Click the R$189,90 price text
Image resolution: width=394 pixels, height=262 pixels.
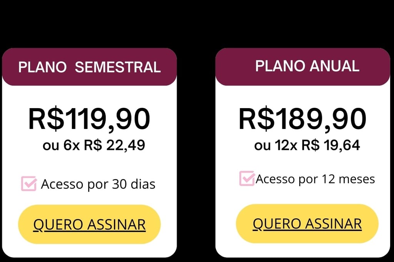pyautogui.click(x=302, y=119)
